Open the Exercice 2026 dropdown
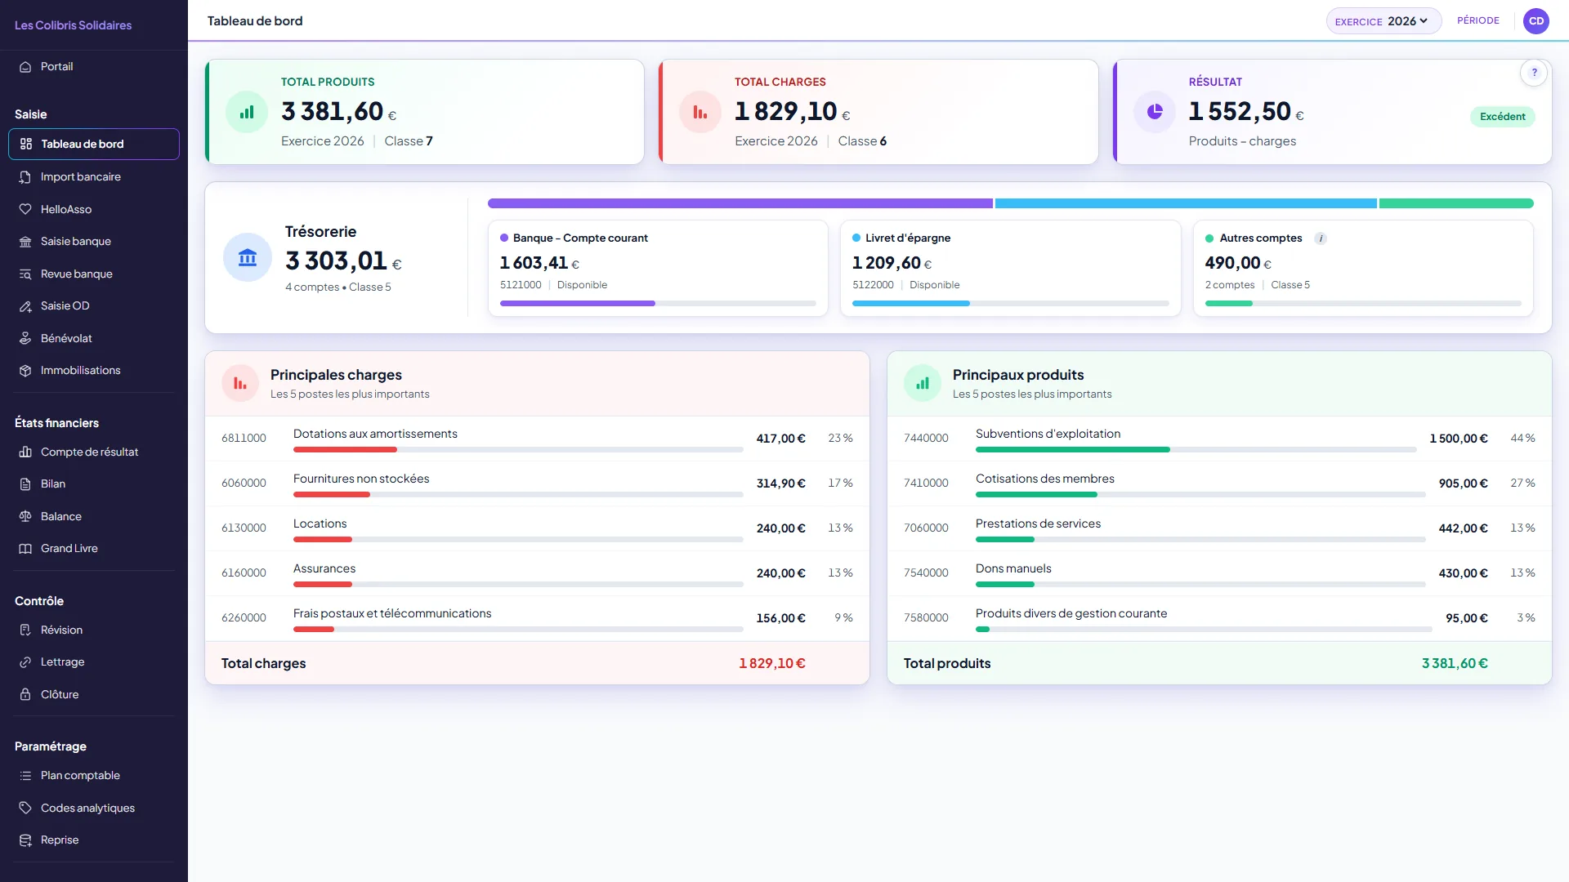The width and height of the screenshot is (1569, 882). click(1383, 21)
